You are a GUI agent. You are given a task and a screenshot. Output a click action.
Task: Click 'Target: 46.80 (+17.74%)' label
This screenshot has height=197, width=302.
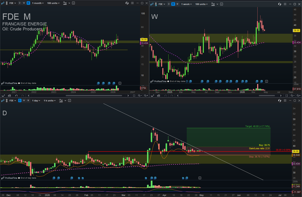click(257, 126)
